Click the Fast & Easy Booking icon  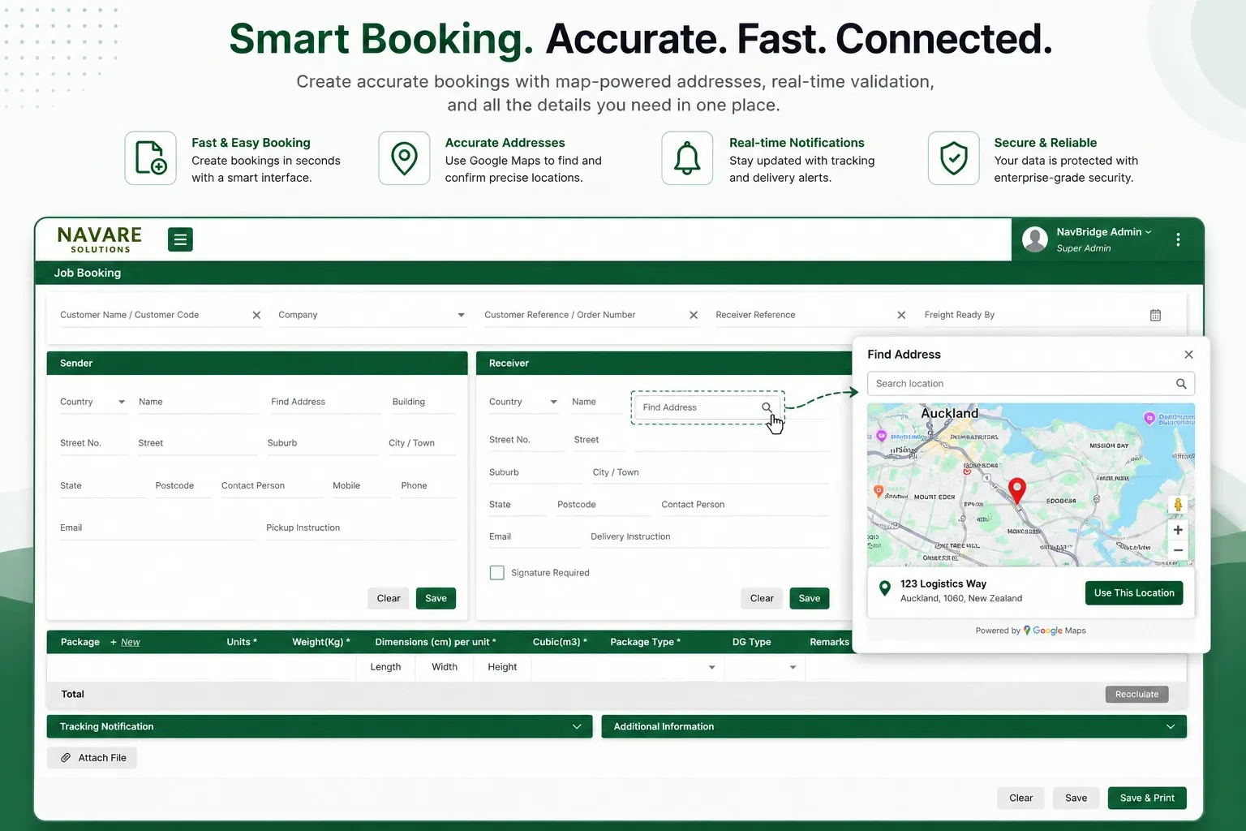pyautogui.click(x=150, y=158)
